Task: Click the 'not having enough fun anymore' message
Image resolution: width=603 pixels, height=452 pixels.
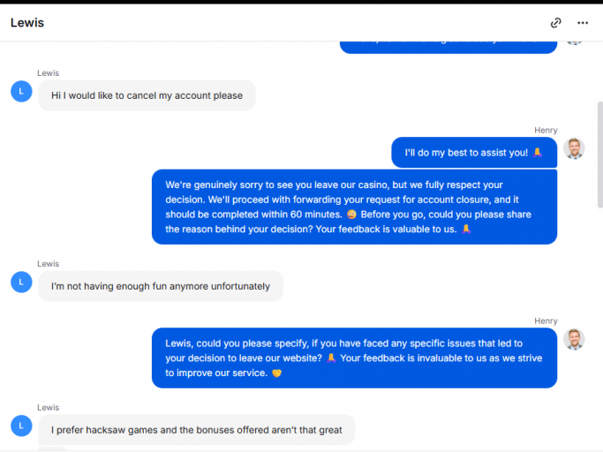Action: [x=160, y=286]
